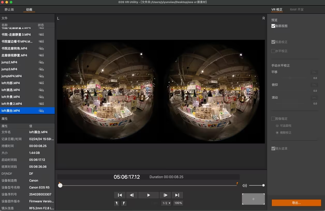Open the RAW 开发 tab
This screenshot has width=325, height=211.
coord(297,10)
